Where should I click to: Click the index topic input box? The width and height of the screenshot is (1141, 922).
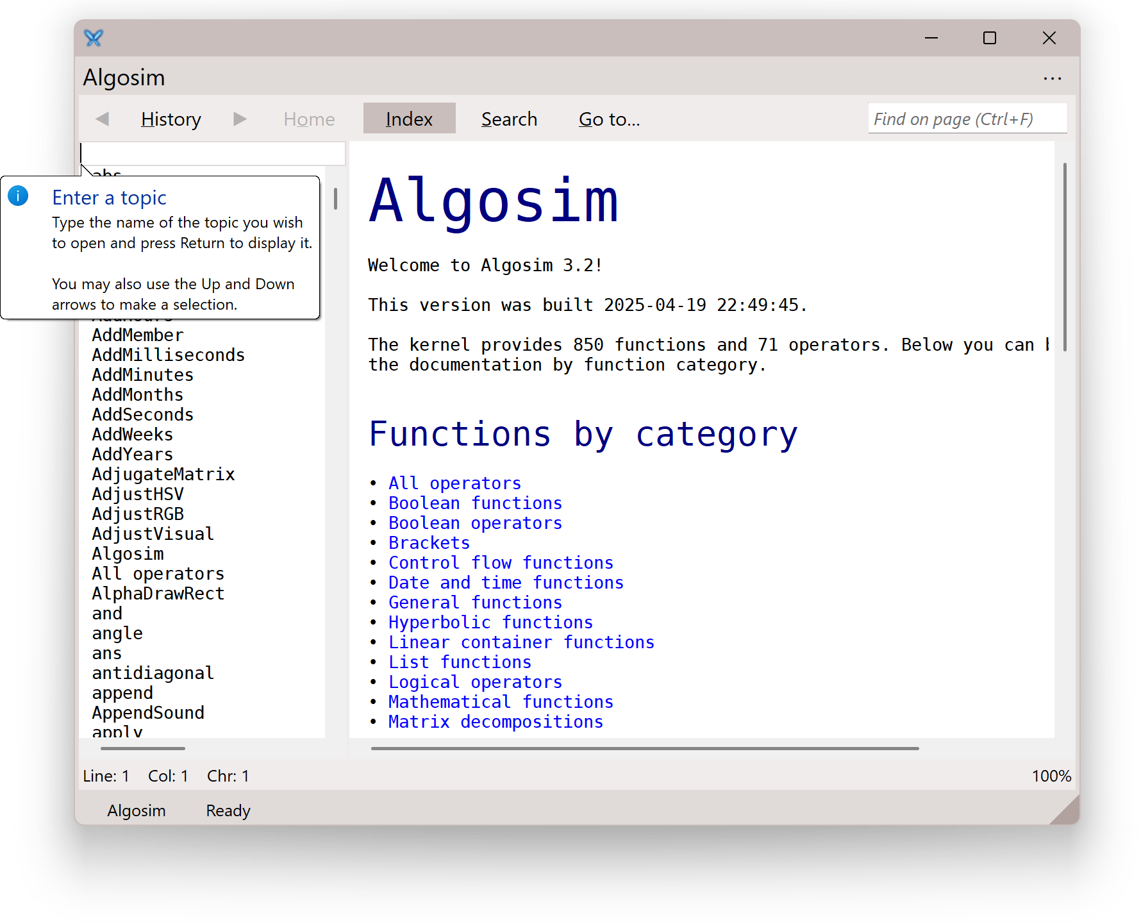(213, 153)
